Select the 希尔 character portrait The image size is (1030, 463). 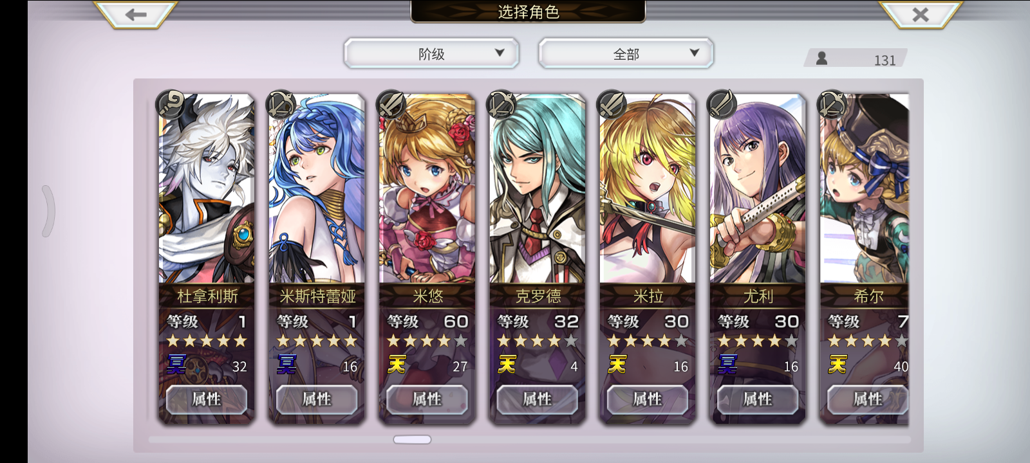865,188
